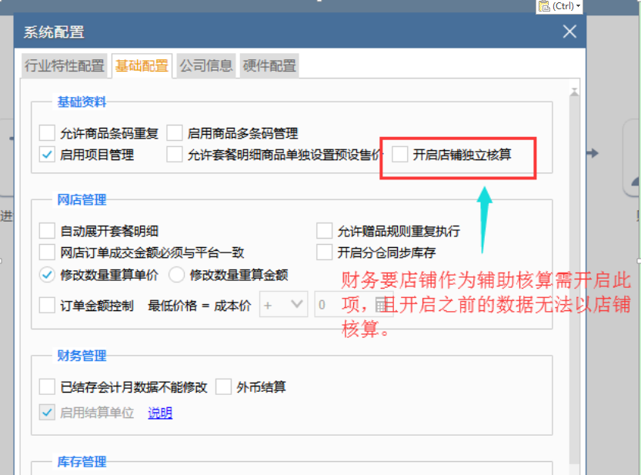Screen dimensions: 641x475
Task: Choose 修改数量重算金额 radio button
Action: click(x=177, y=275)
